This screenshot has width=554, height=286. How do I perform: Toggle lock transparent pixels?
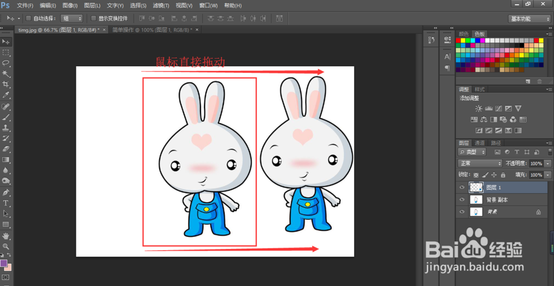tap(476, 175)
